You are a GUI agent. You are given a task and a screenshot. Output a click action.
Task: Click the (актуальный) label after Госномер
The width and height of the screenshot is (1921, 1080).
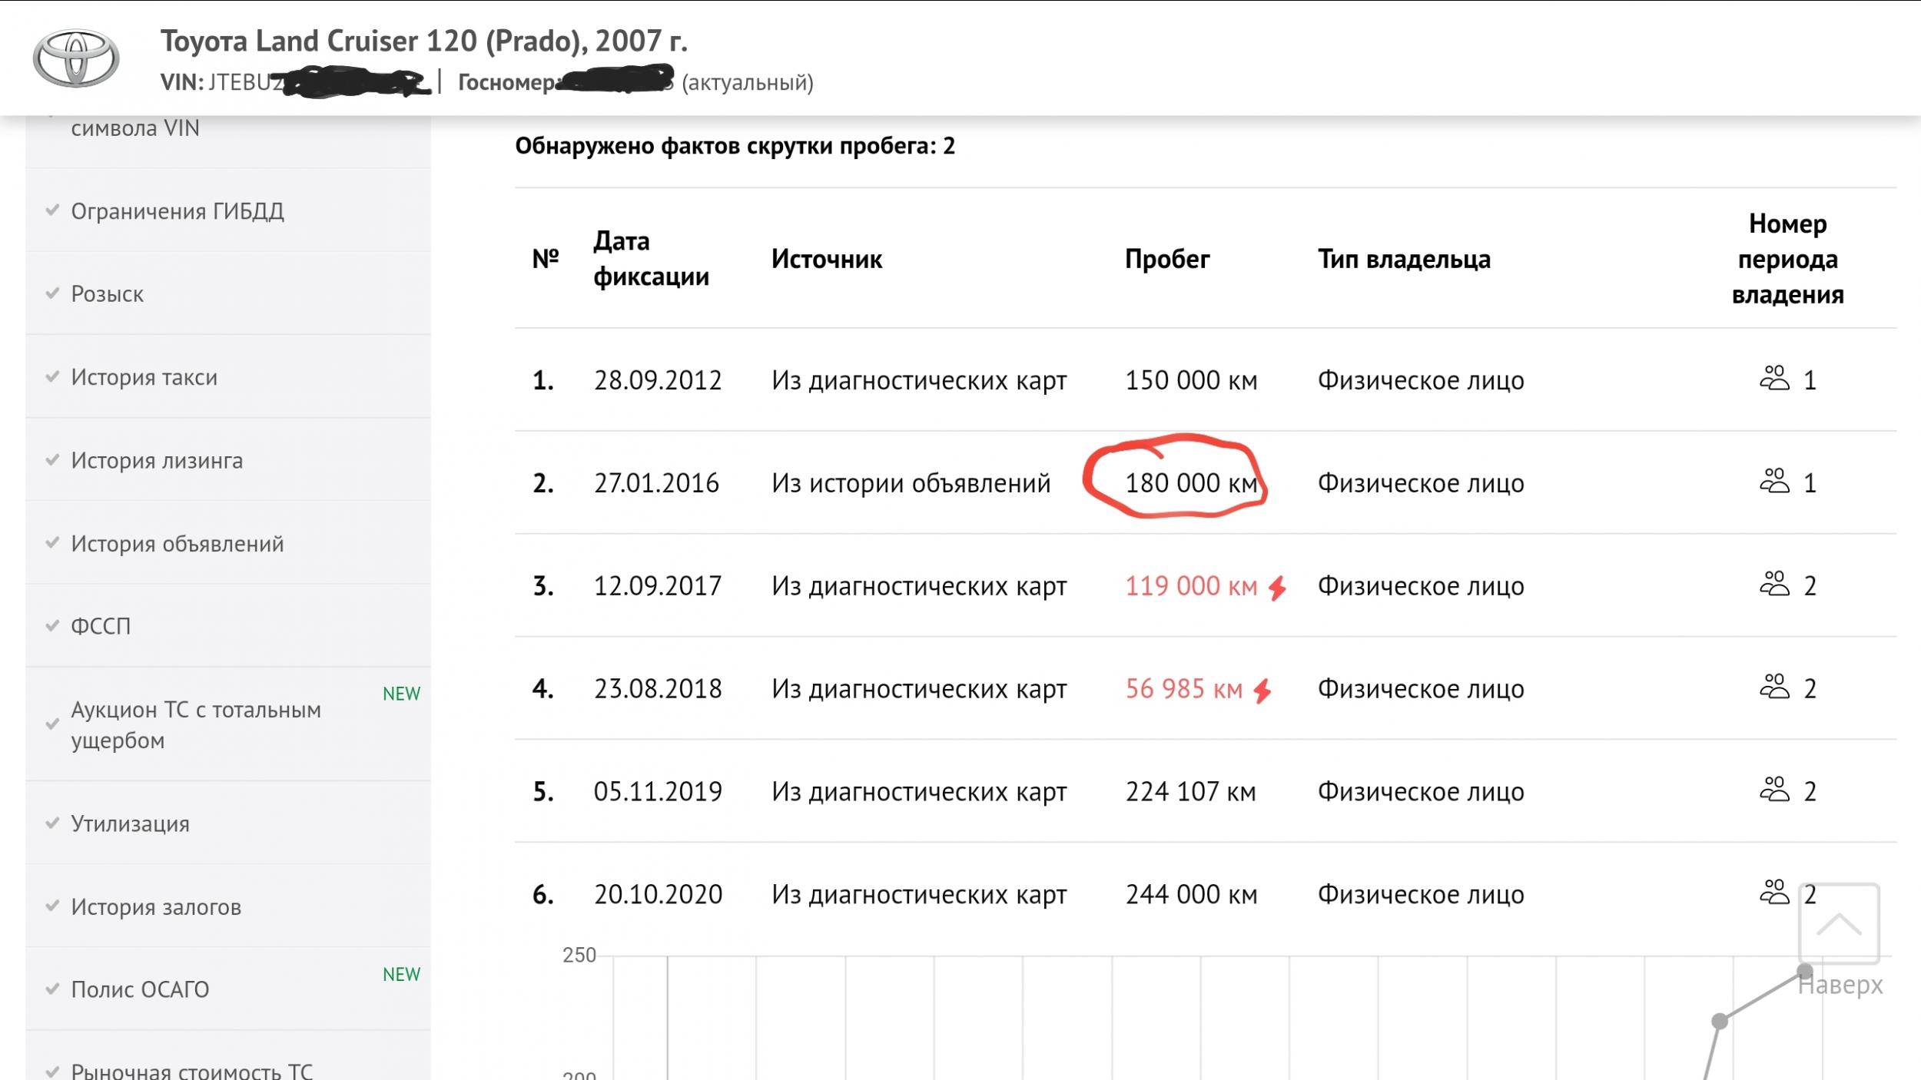[x=747, y=82]
